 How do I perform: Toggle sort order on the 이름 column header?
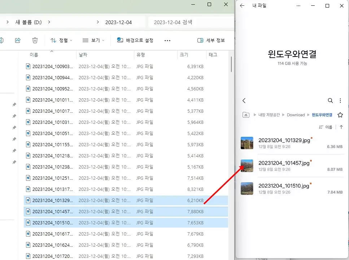(33, 55)
